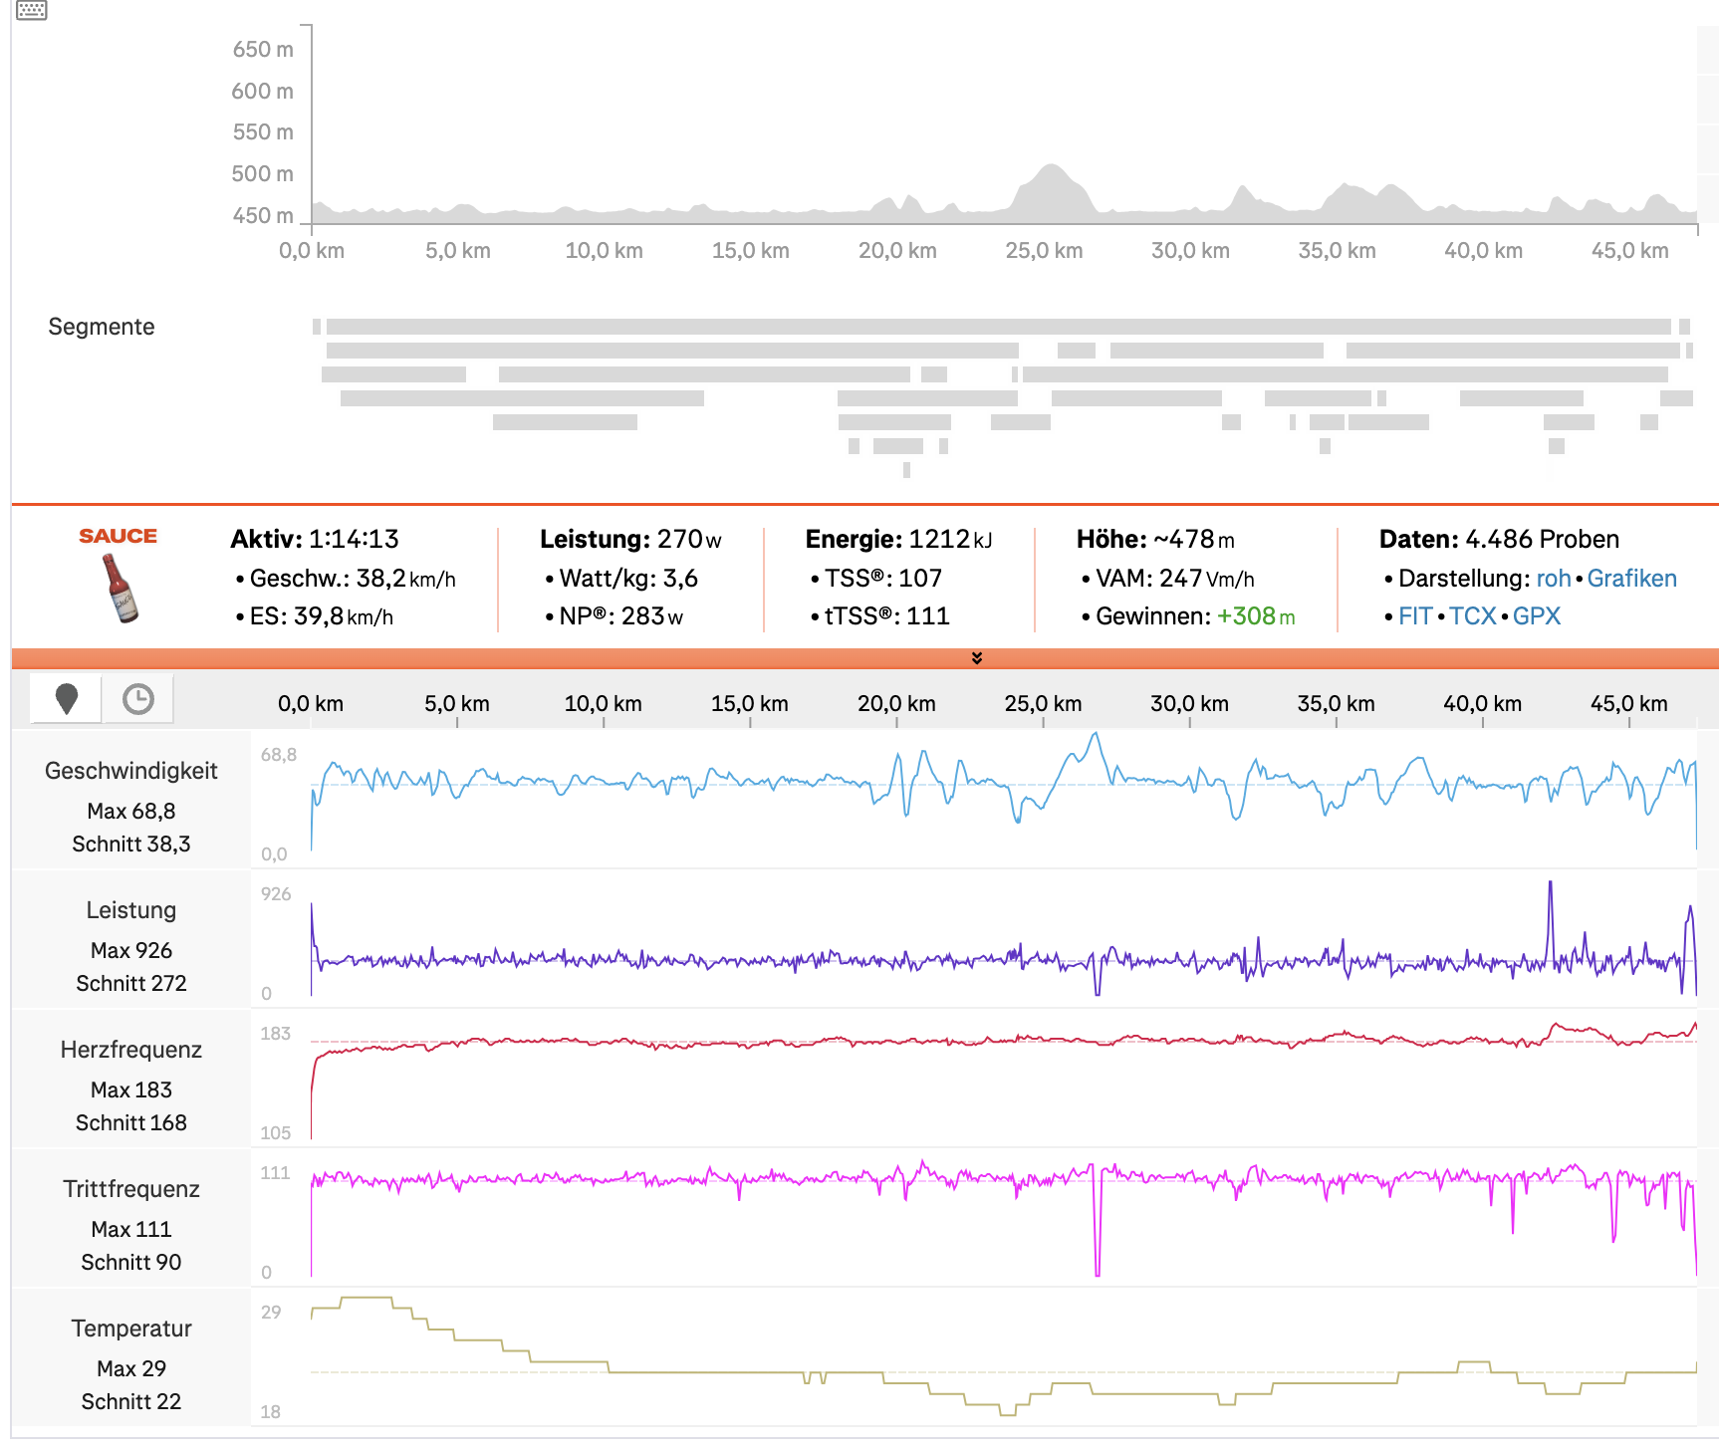This screenshot has height=1454, width=1719.
Task: Select the Leistung chart label
Action: click(x=131, y=910)
